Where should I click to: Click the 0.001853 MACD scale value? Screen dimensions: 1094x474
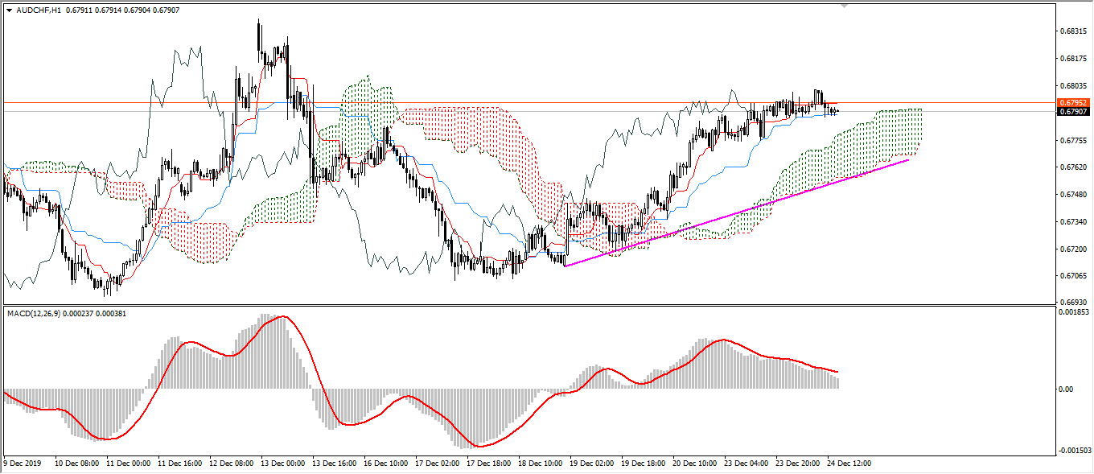[1075, 312]
